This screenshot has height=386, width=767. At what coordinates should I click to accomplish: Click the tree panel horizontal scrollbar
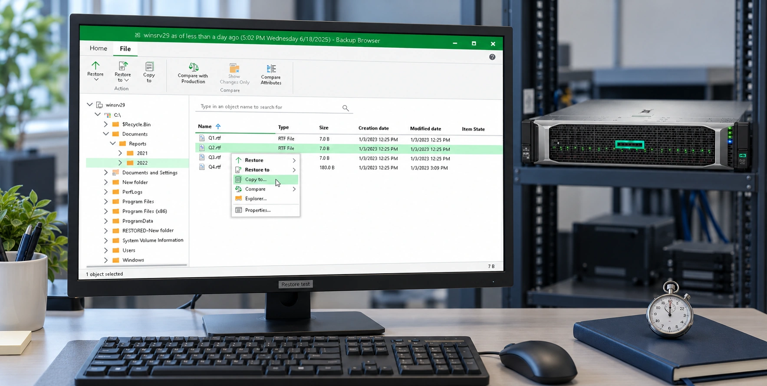137,265
